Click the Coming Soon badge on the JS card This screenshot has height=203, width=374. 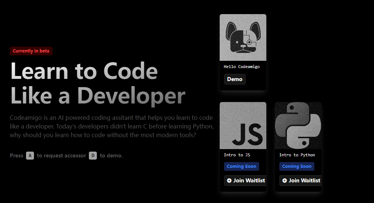click(x=241, y=166)
